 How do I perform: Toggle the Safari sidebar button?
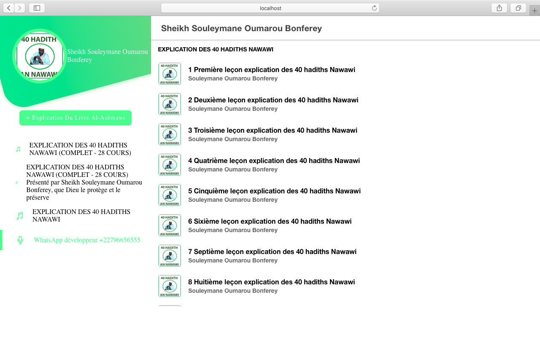37,8
